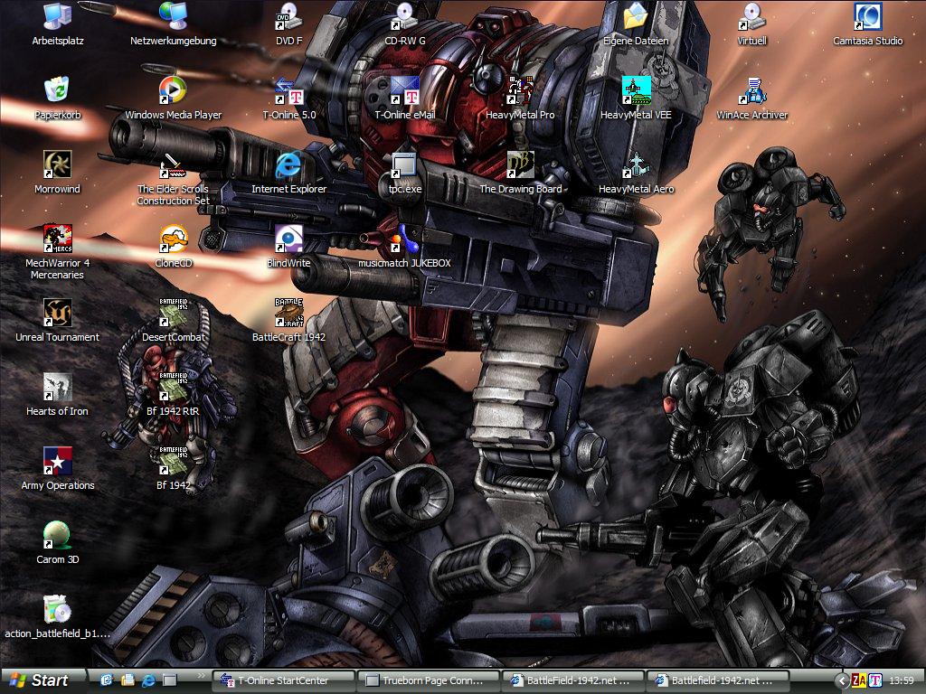Click the ZoneAlarm tray icon
Screen dimensions: 926x694
859,681
